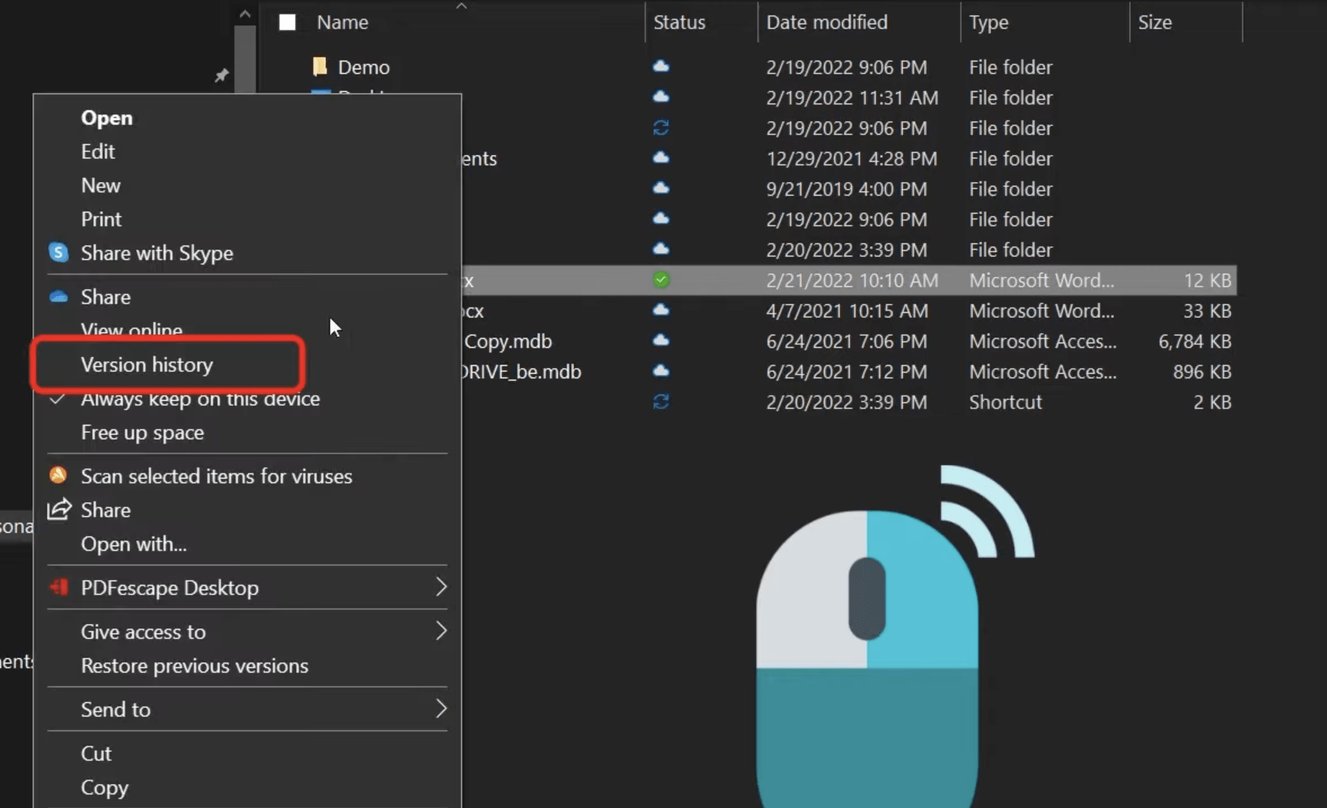Screen dimensions: 1327x808
Task: Click the 896 KB size cell
Action: tap(1202, 372)
